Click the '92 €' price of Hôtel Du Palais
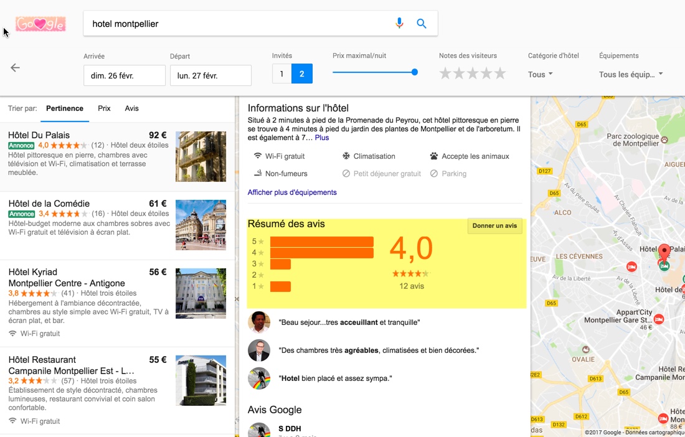This screenshot has width=685, height=437. 158,135
